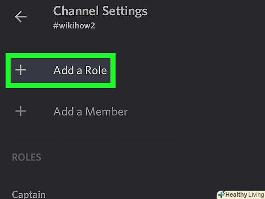Click the word 'Healthy' in the watermark
The height and width of the screenshot is (199, 265).
pyautogui.click(x=236, y=194)
